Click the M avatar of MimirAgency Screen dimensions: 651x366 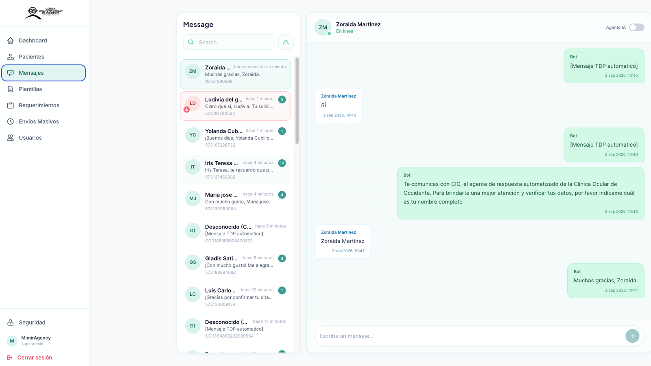tap(12, 341)
